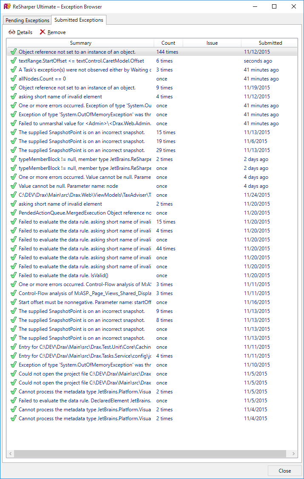Click the ReSharper logo in title bar

pyautogui.click(x=7, y=6)
